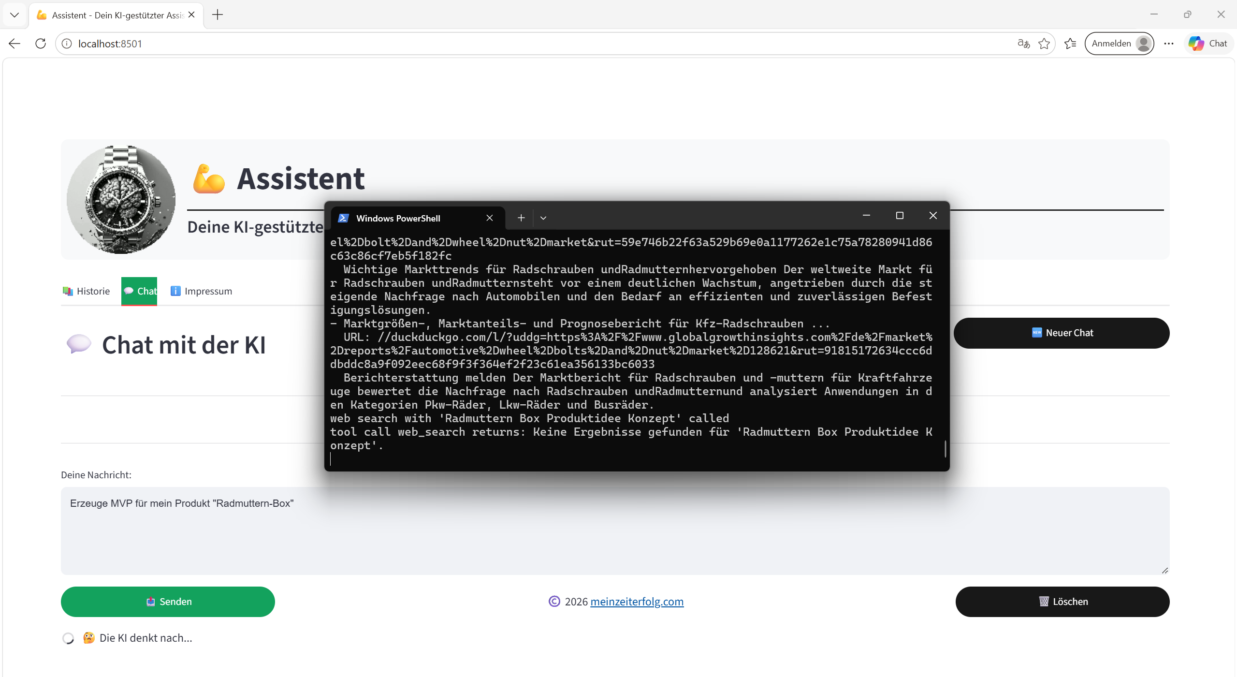Image resolution: width=1237 pixels, height=677 pixels.
Task: Reload the page with the refresh icon
Action: pos(41,44)
